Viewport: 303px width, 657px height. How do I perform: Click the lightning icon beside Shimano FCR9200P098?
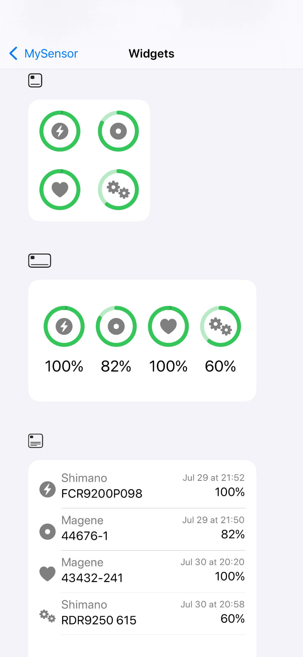tap(47, 489)
